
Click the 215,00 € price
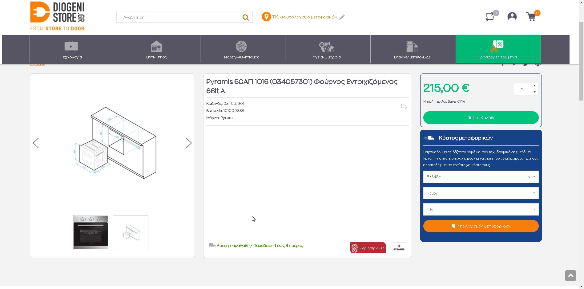[446, 88]
